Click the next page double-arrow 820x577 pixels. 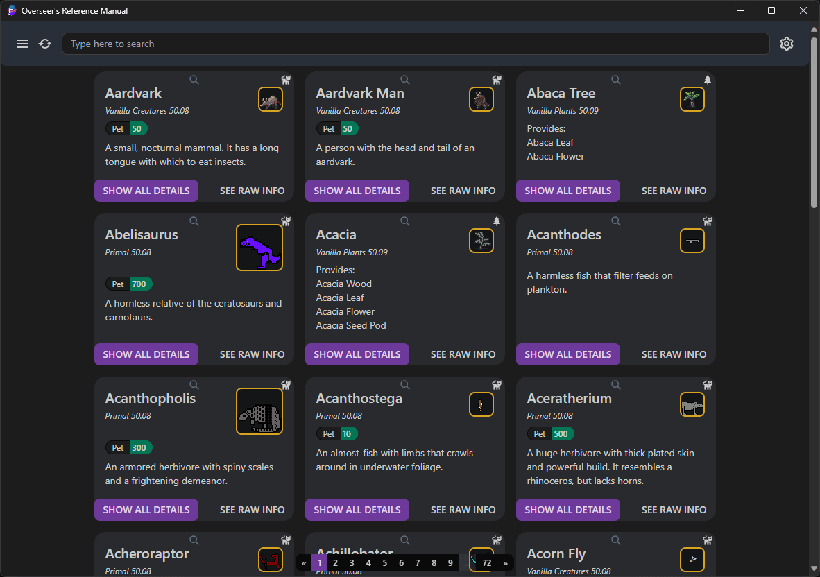coord(505,563)
